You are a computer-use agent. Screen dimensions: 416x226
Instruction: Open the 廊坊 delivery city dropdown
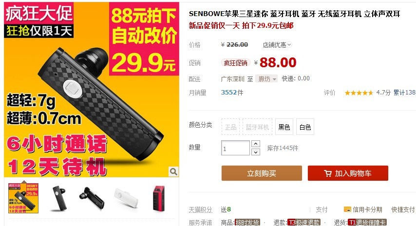(266, 79)
